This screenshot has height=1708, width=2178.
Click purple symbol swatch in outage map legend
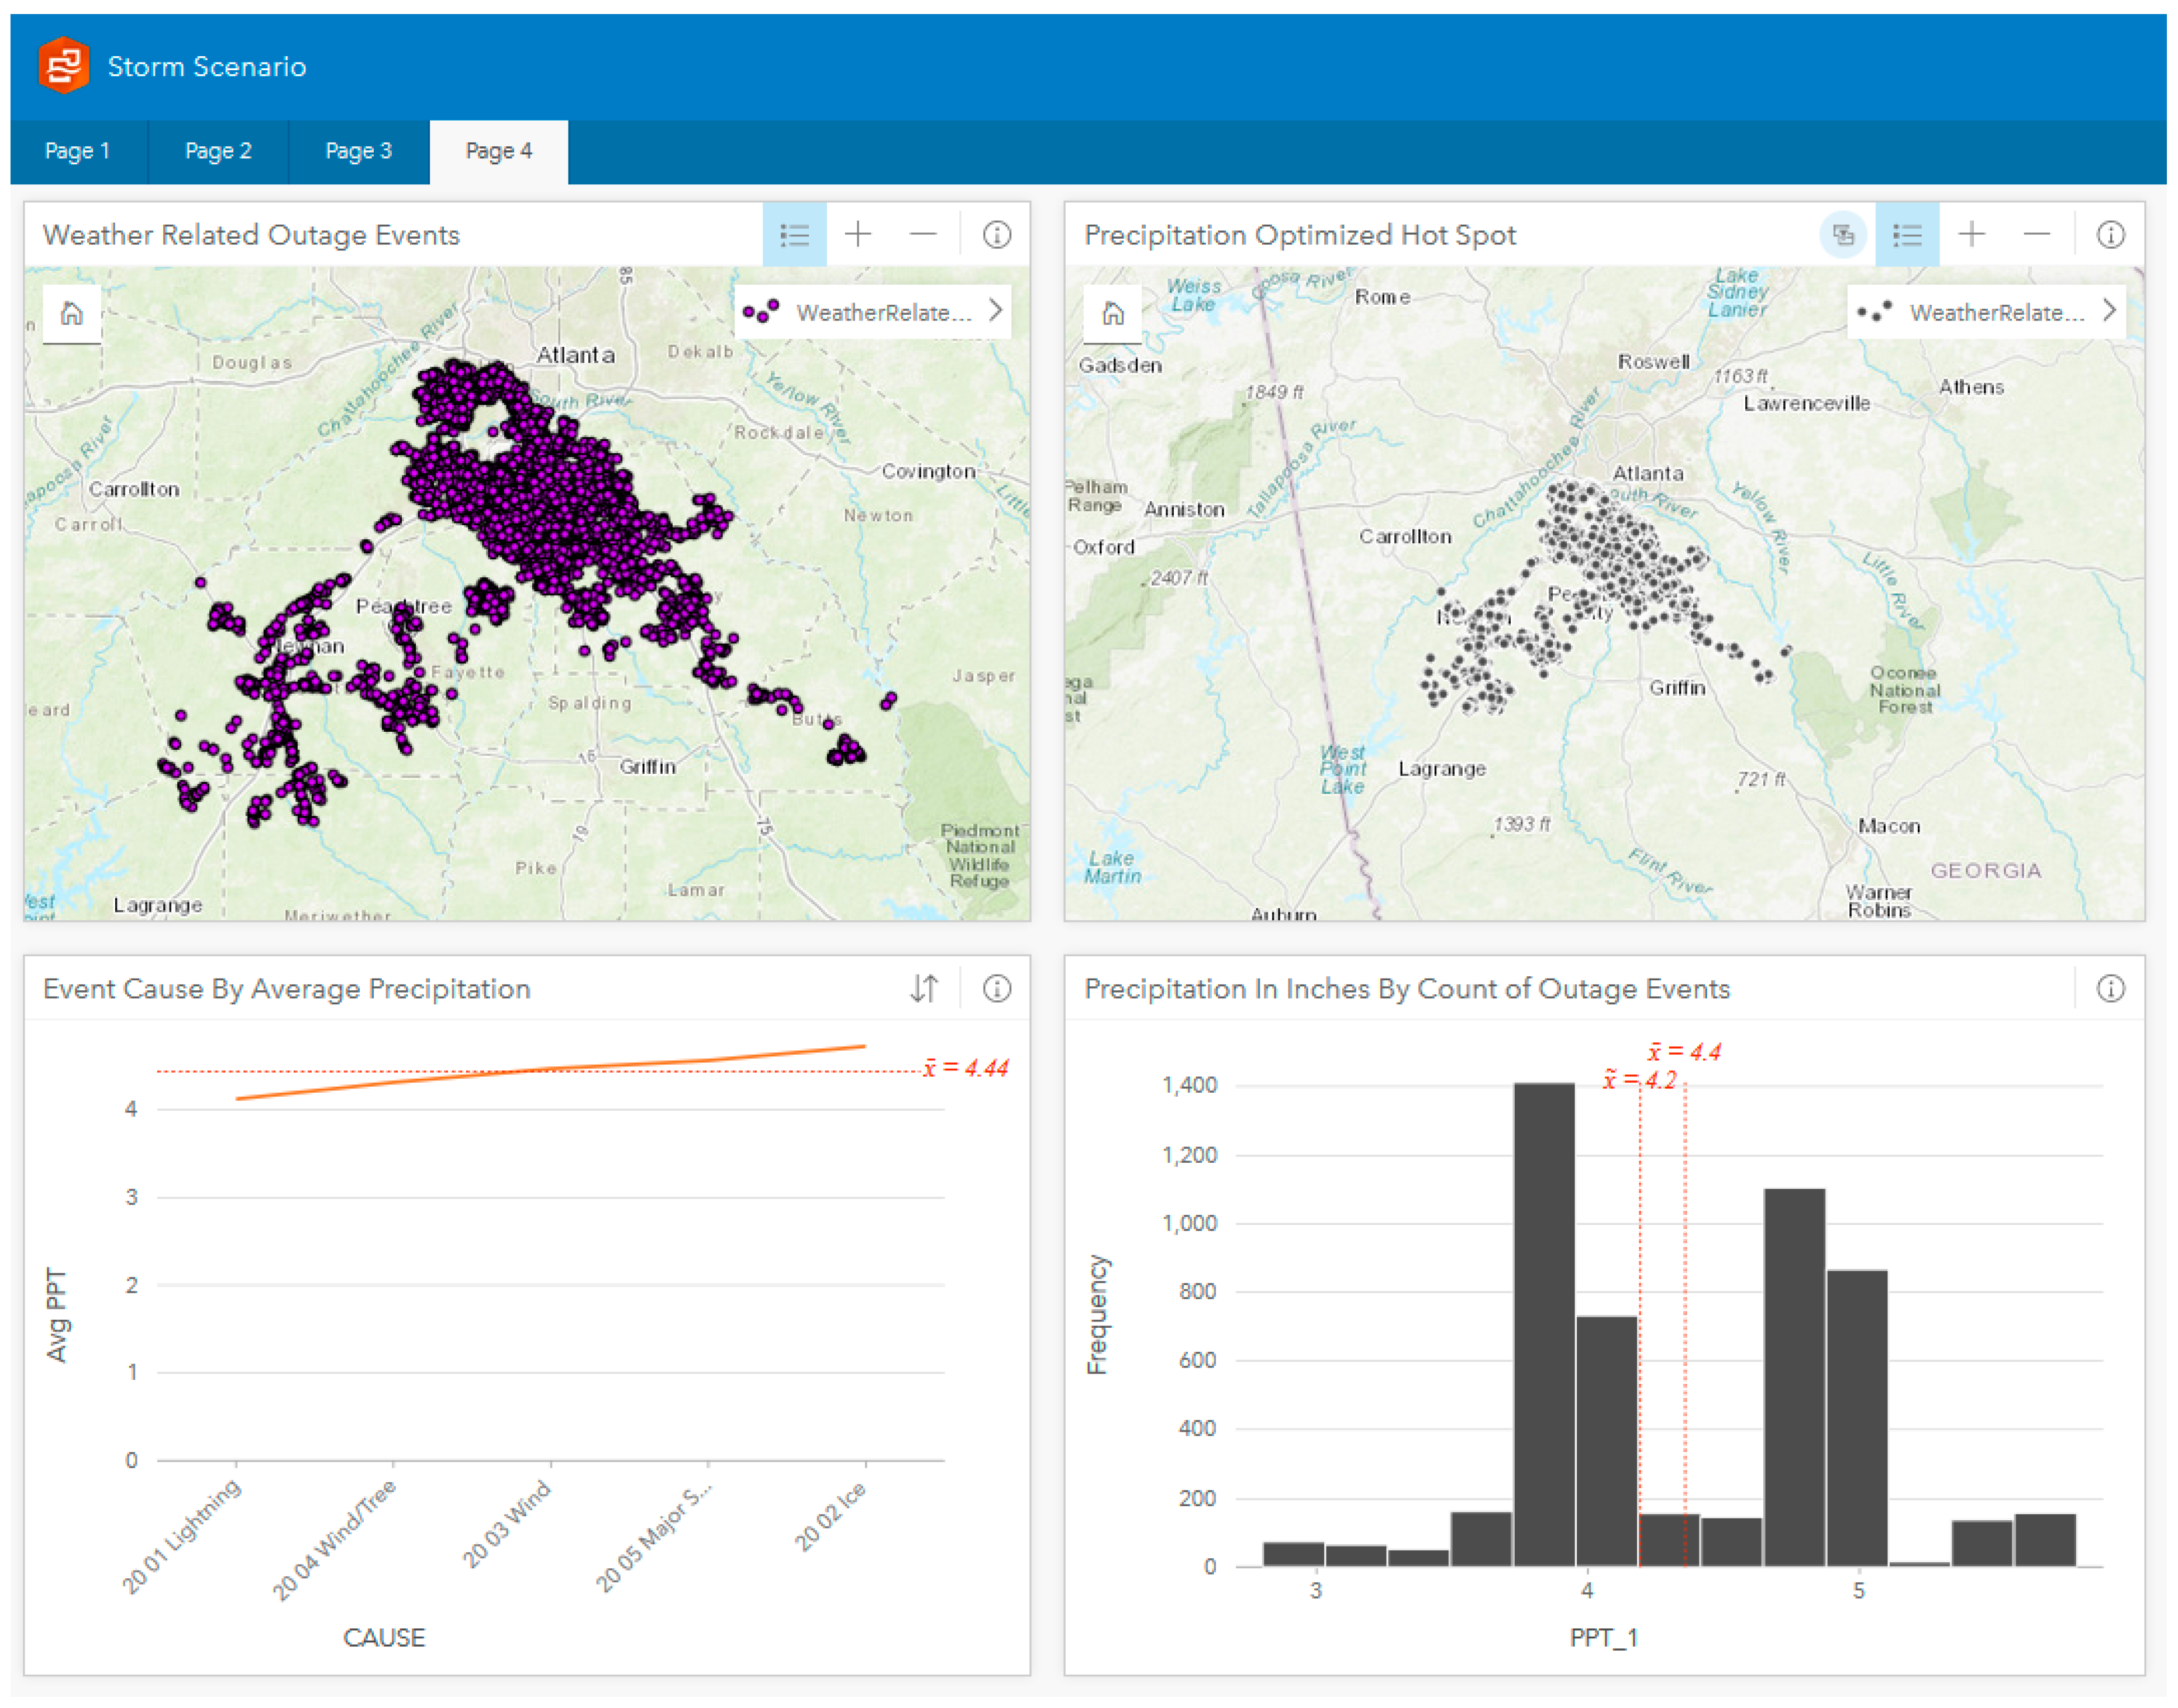point(761,312)
